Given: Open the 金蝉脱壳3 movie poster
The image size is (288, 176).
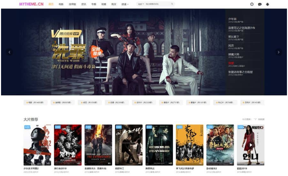Looking at the screenshot, I should (x=98, y=145).
